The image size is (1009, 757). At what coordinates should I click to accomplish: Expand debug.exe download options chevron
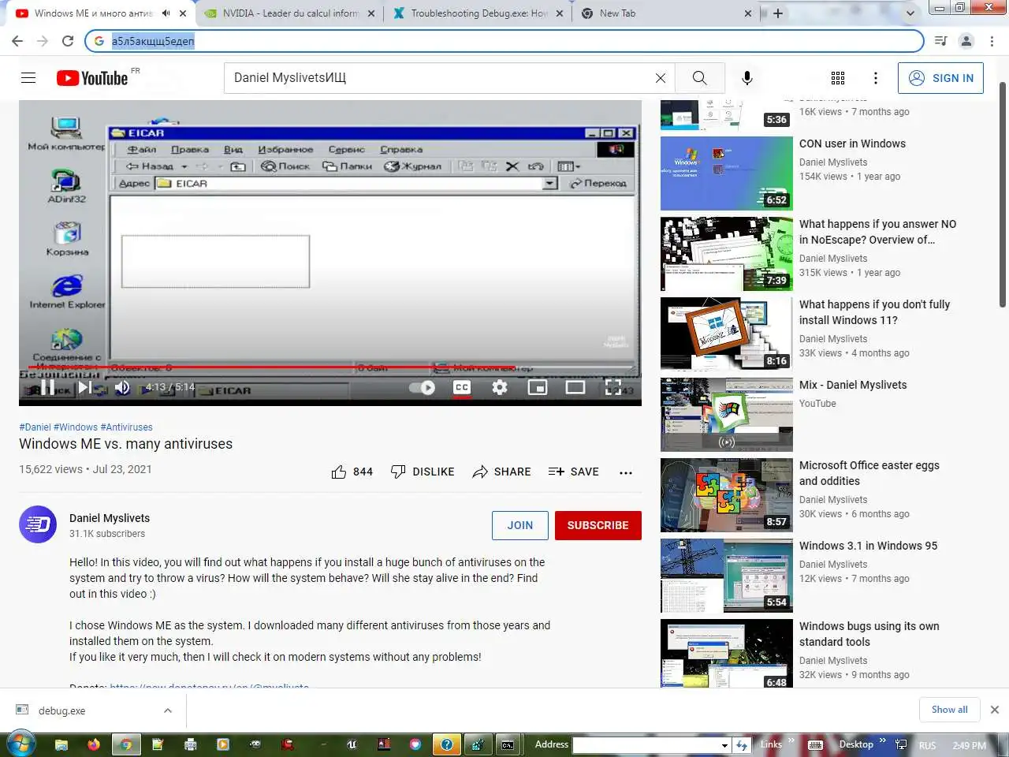point(168,710)
